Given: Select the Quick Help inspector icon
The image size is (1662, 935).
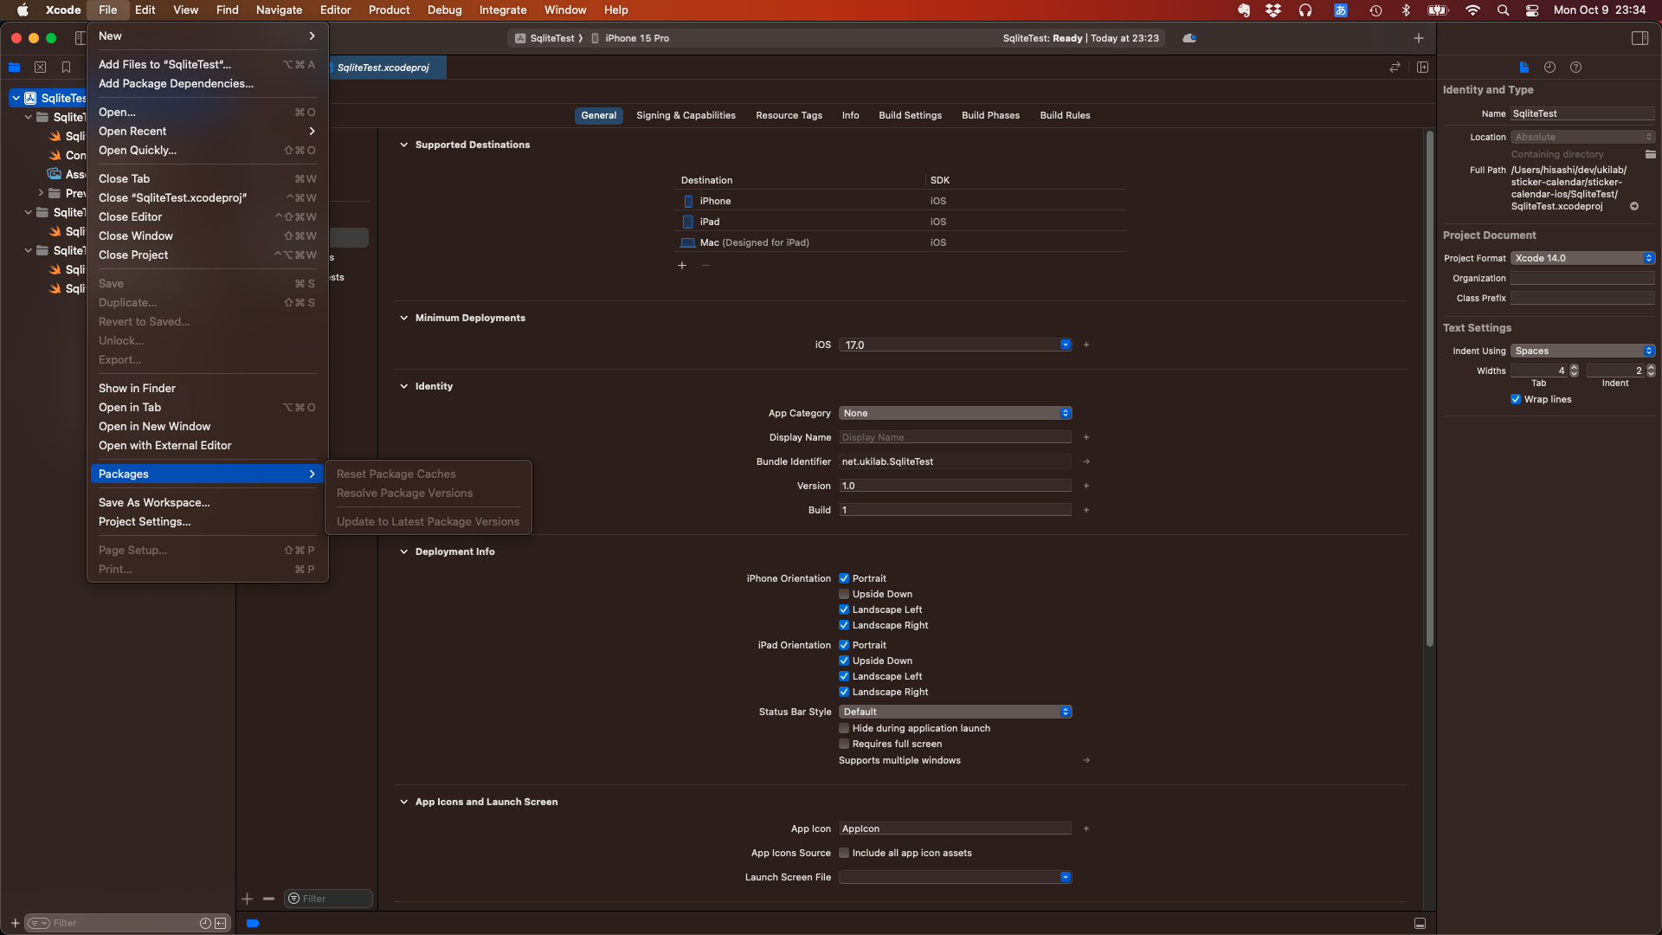Looking at the screenshot, I should (x=1576, y=68).
